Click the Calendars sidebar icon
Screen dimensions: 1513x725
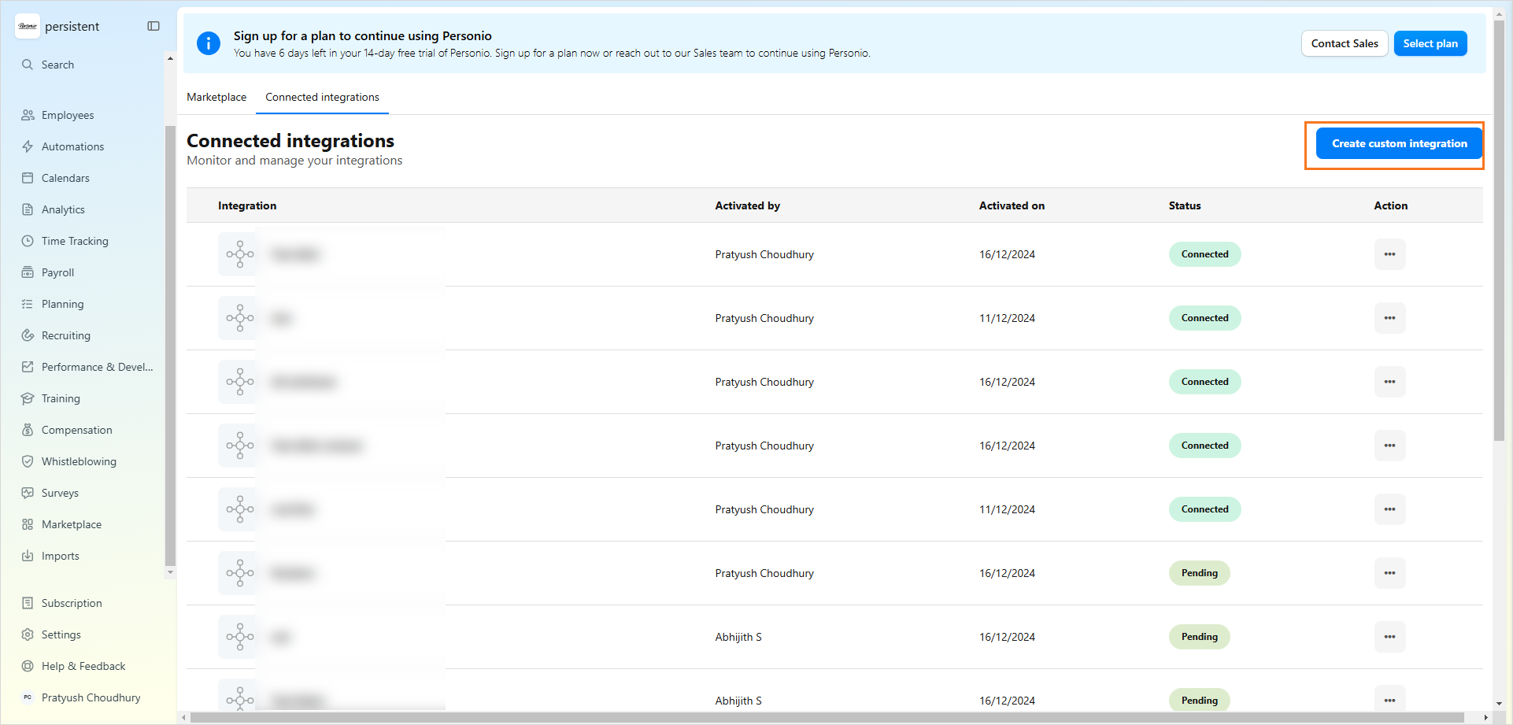pyautogui.click(x=28, y=178)
